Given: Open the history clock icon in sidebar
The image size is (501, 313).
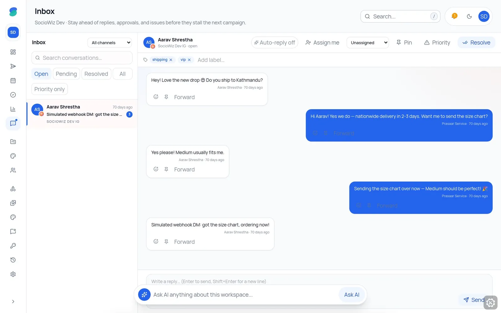Looking at the screenshot, I should click(13, 260).
